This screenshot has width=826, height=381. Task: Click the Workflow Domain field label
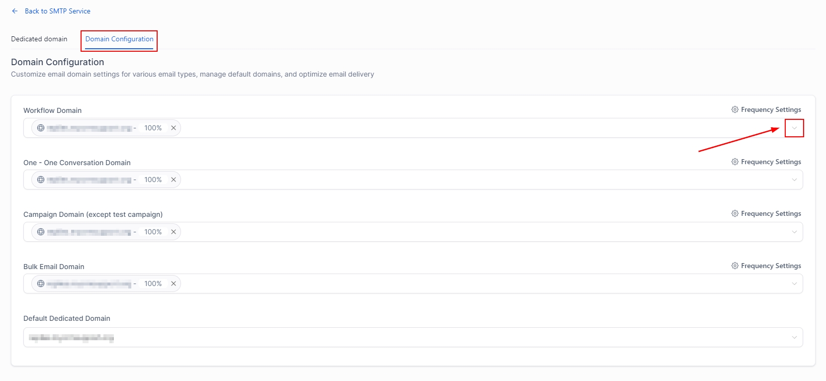(x=52, y=110)
